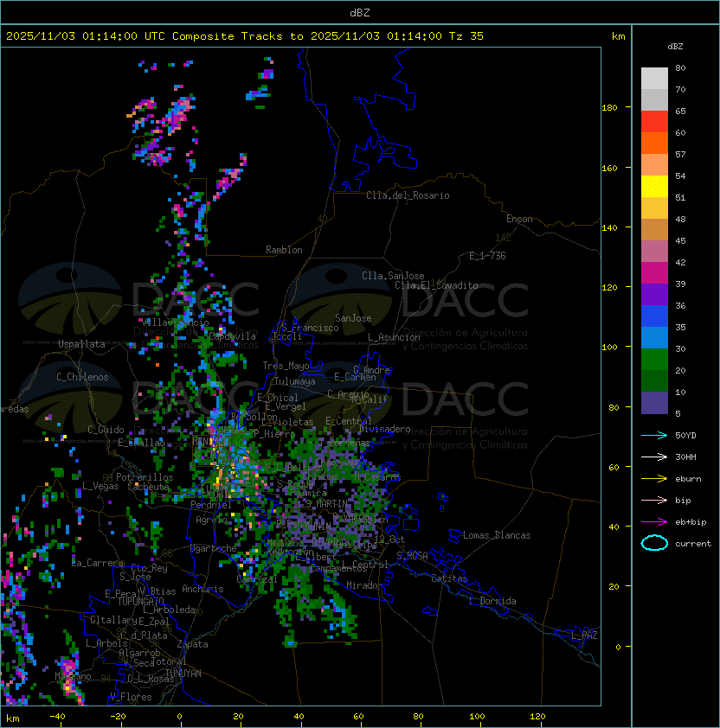Click the S_Francisco map label
The height and width of the screenshot is (728, 720).
[x=310, y=328]
